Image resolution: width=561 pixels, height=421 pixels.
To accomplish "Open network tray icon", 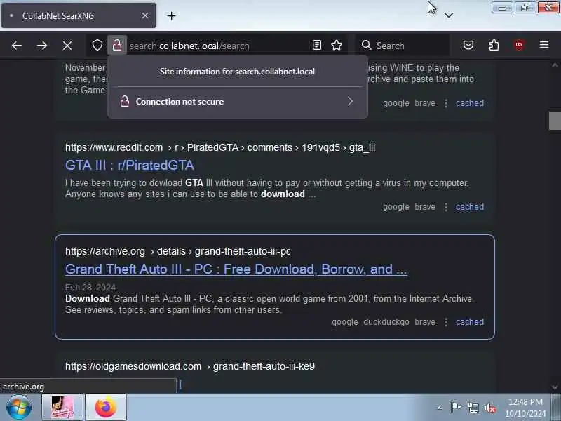I will [x=473, y=408].
